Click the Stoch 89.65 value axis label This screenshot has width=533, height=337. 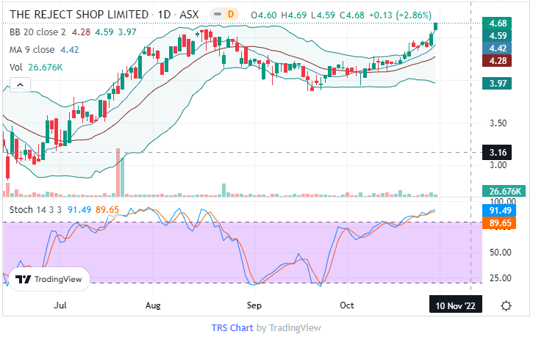point(497,223)
